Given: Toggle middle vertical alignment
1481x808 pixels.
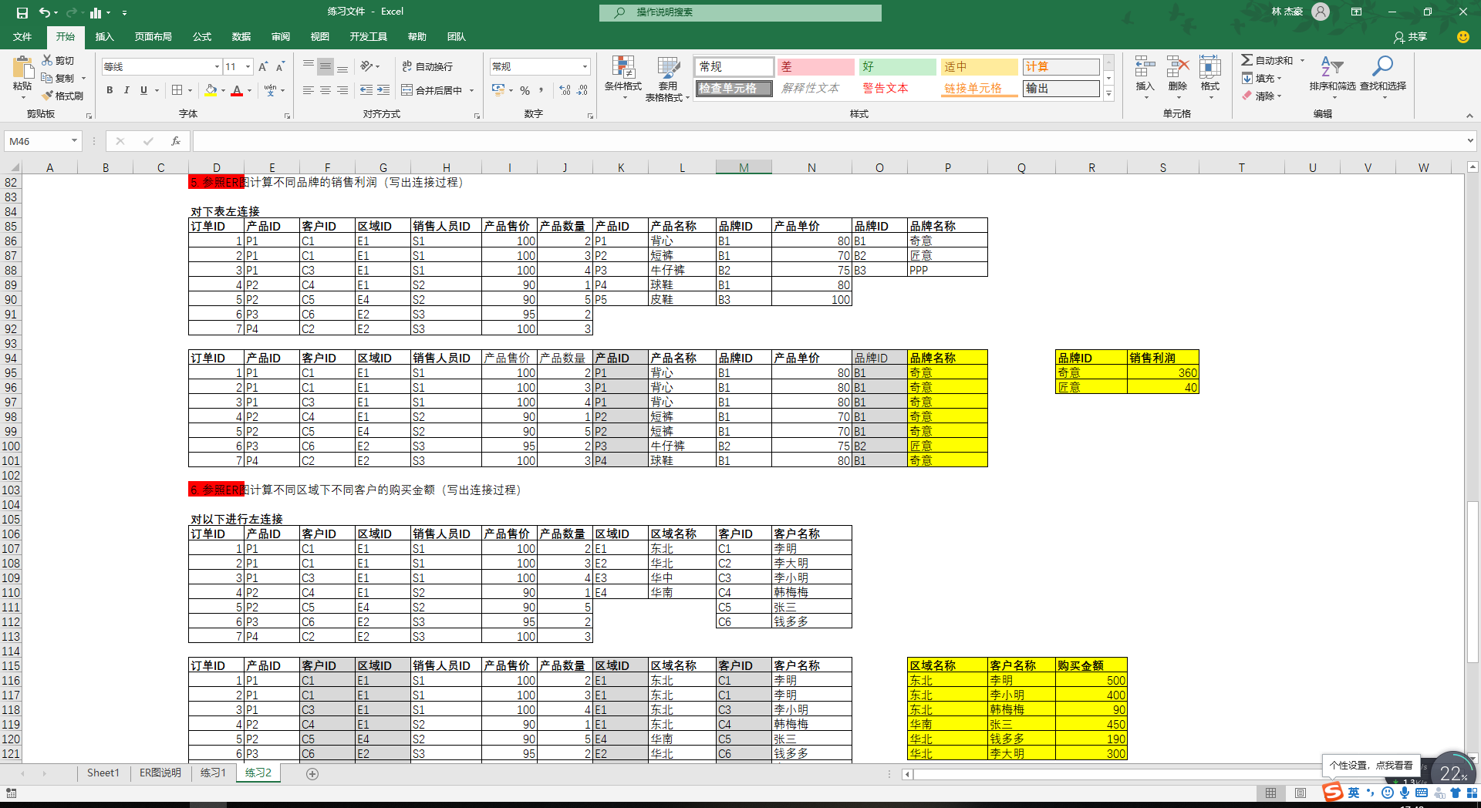Looking at the screenshot, I should 326,67.
